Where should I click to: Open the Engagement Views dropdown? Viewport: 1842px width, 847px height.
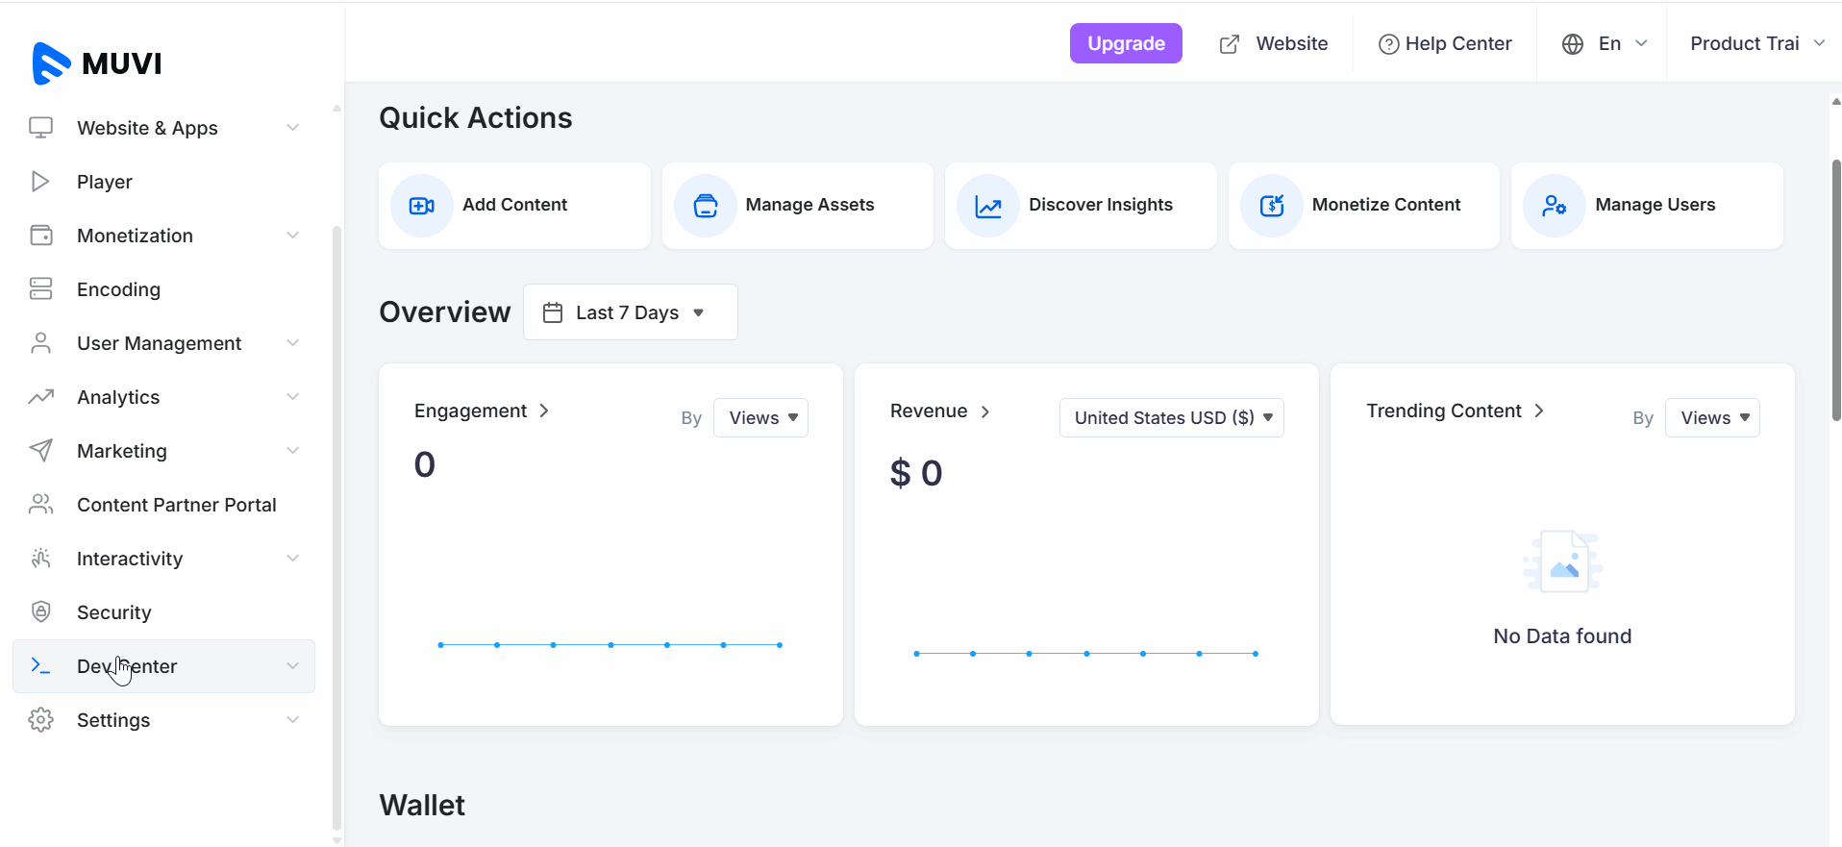click(x=760, y=418)
